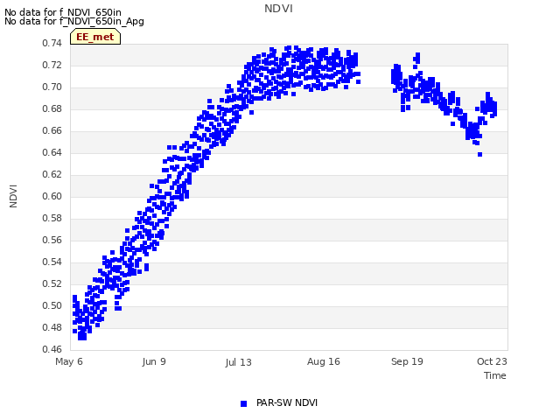Click the Jun 9 date tick label
The height and width of the screenshot is (420, 560).
coord(154,361)
